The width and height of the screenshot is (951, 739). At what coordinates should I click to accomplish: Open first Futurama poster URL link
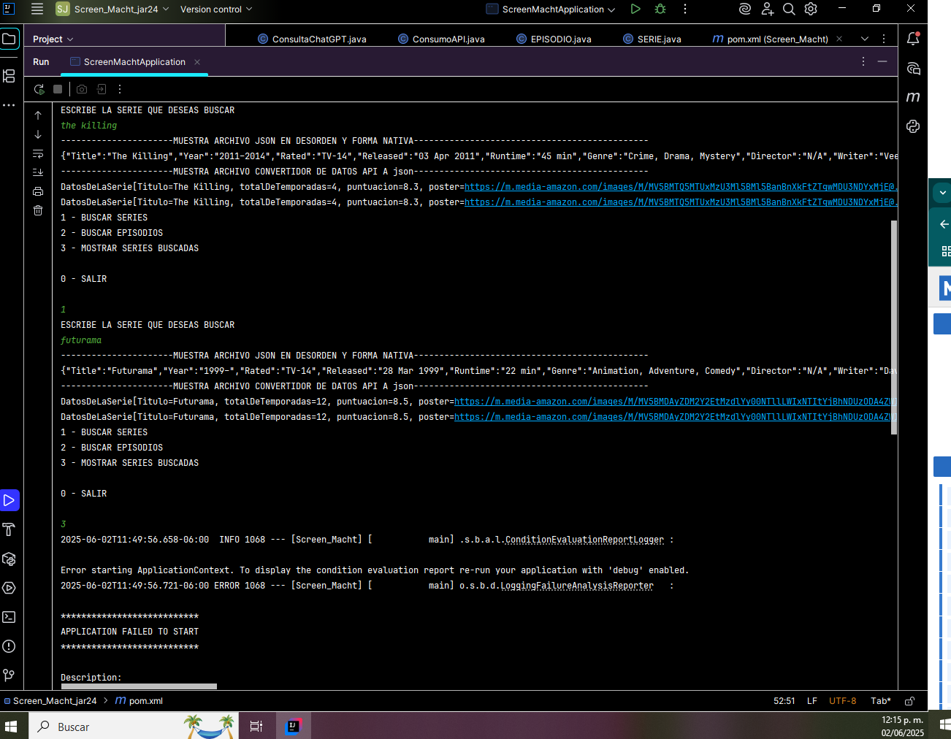676,402
